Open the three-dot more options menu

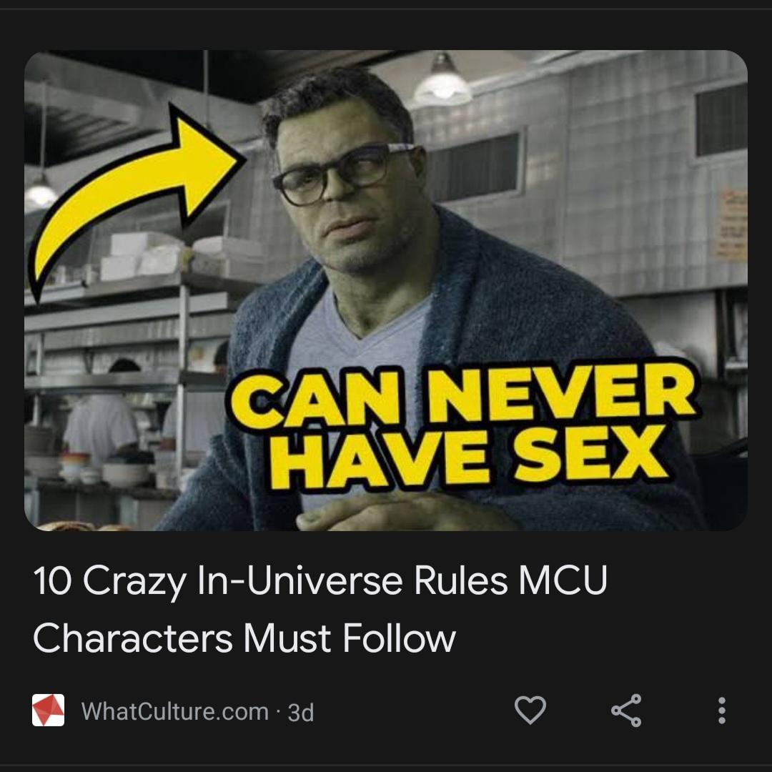pyautogui.click(x=721, y=711)
